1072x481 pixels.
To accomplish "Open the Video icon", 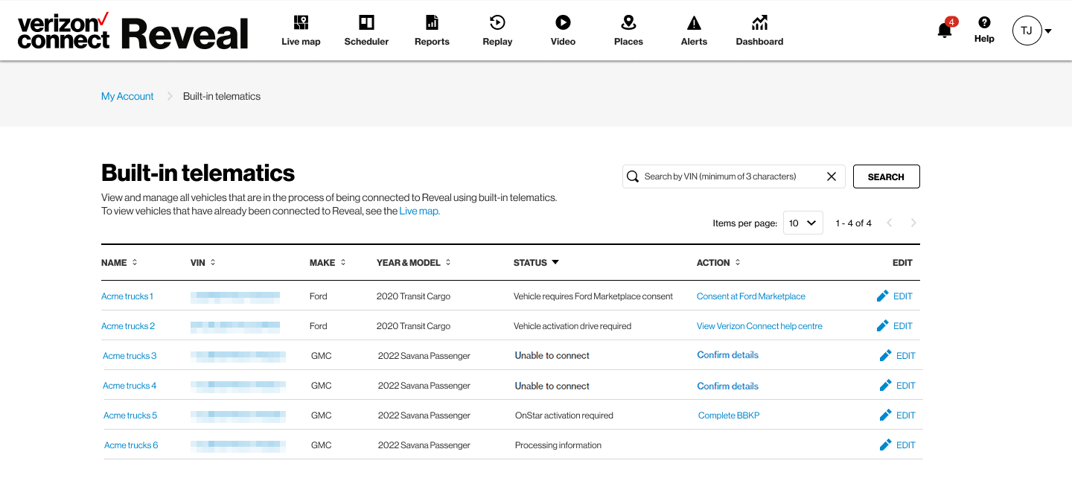I will pos(563,22).
